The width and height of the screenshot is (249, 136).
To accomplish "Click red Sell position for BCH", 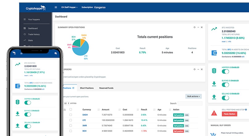I will coord(178,131).
